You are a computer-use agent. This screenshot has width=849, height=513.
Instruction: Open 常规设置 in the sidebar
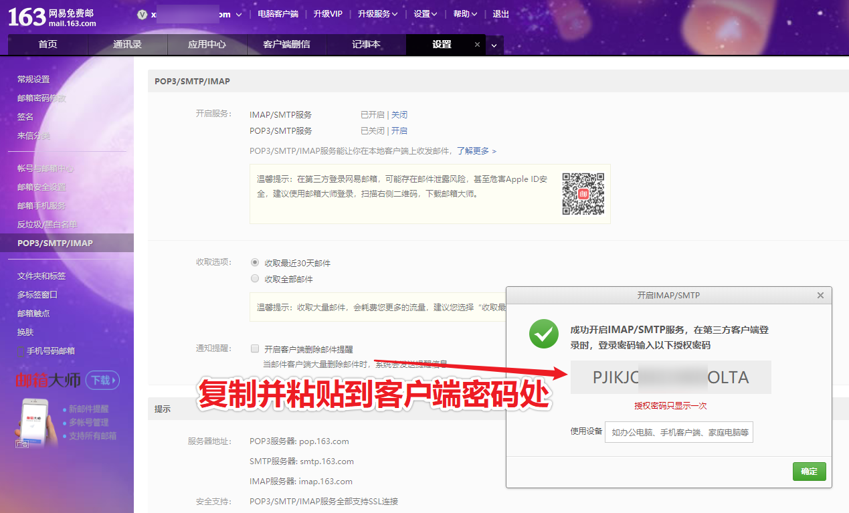pyautogui.click(x=33, y=80)
